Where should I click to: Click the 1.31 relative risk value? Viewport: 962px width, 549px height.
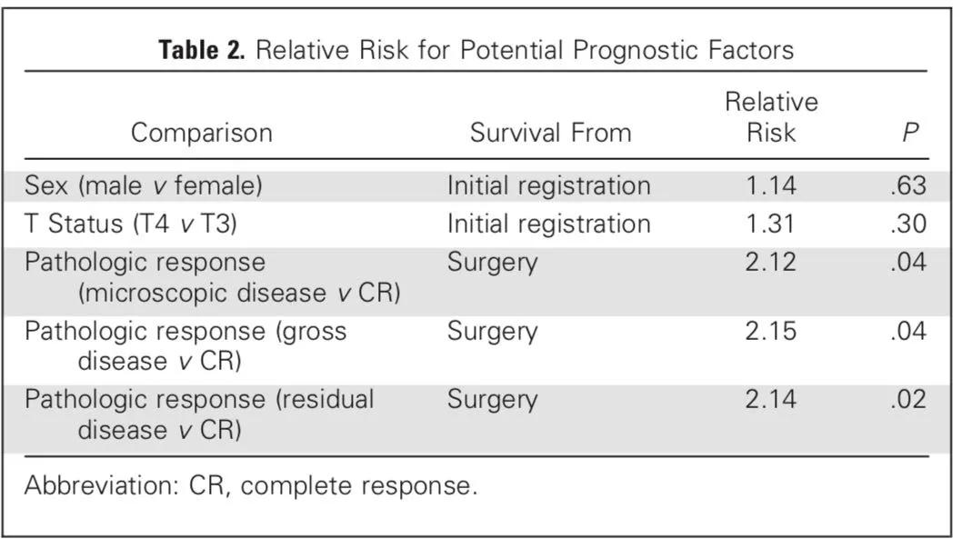tap(770, 224)
